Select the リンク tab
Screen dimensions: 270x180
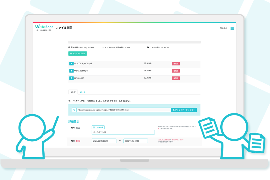pos(73,92)
